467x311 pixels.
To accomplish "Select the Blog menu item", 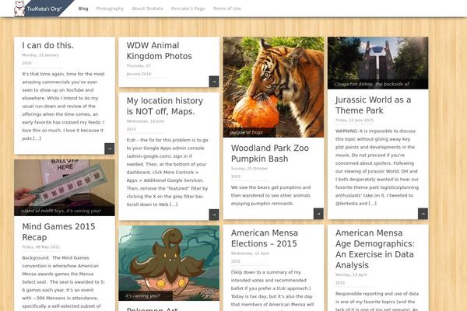I will (x=83, y=9).
